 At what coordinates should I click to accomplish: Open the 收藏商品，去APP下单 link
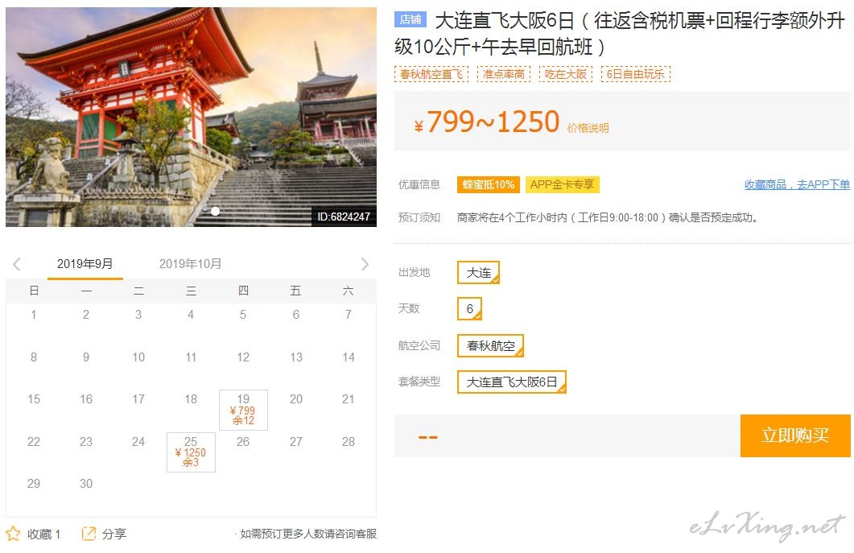pos(797,184)
